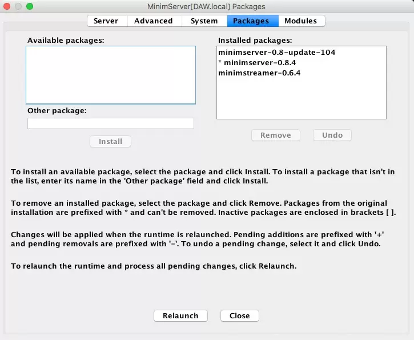Choose minimstreamer-0.6.4 from installed packages

click(x=259, y=73)
